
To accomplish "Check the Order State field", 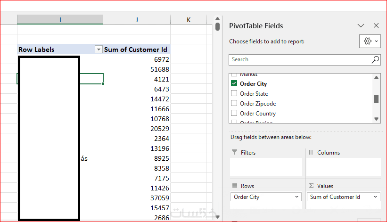I will (x=234, y=94).
